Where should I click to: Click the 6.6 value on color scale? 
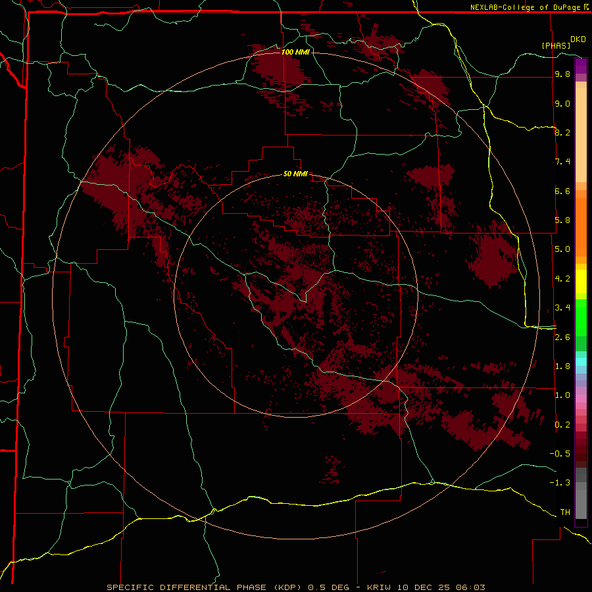(562, 191)
